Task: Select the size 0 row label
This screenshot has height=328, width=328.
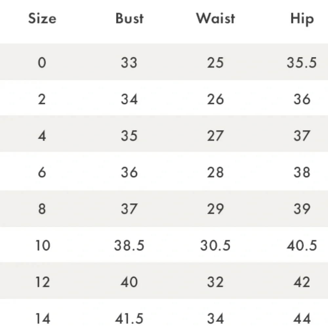Action: [42, 62]
